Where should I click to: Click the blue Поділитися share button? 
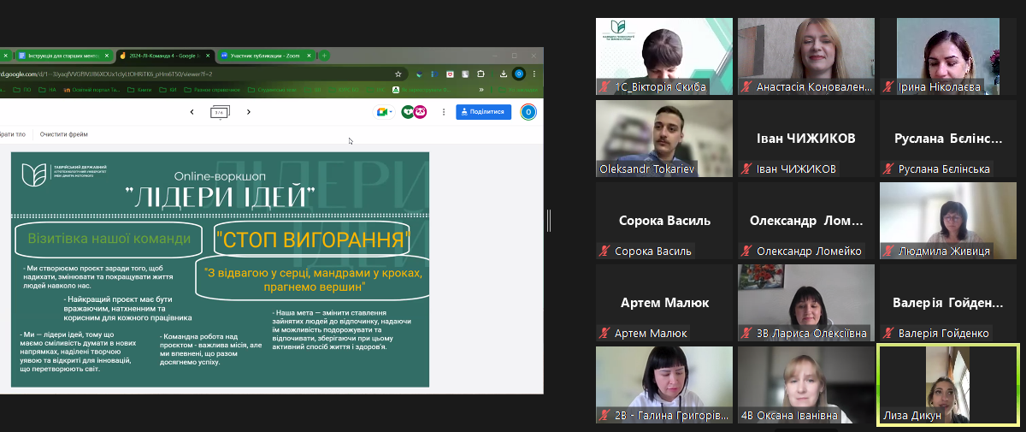484,112
